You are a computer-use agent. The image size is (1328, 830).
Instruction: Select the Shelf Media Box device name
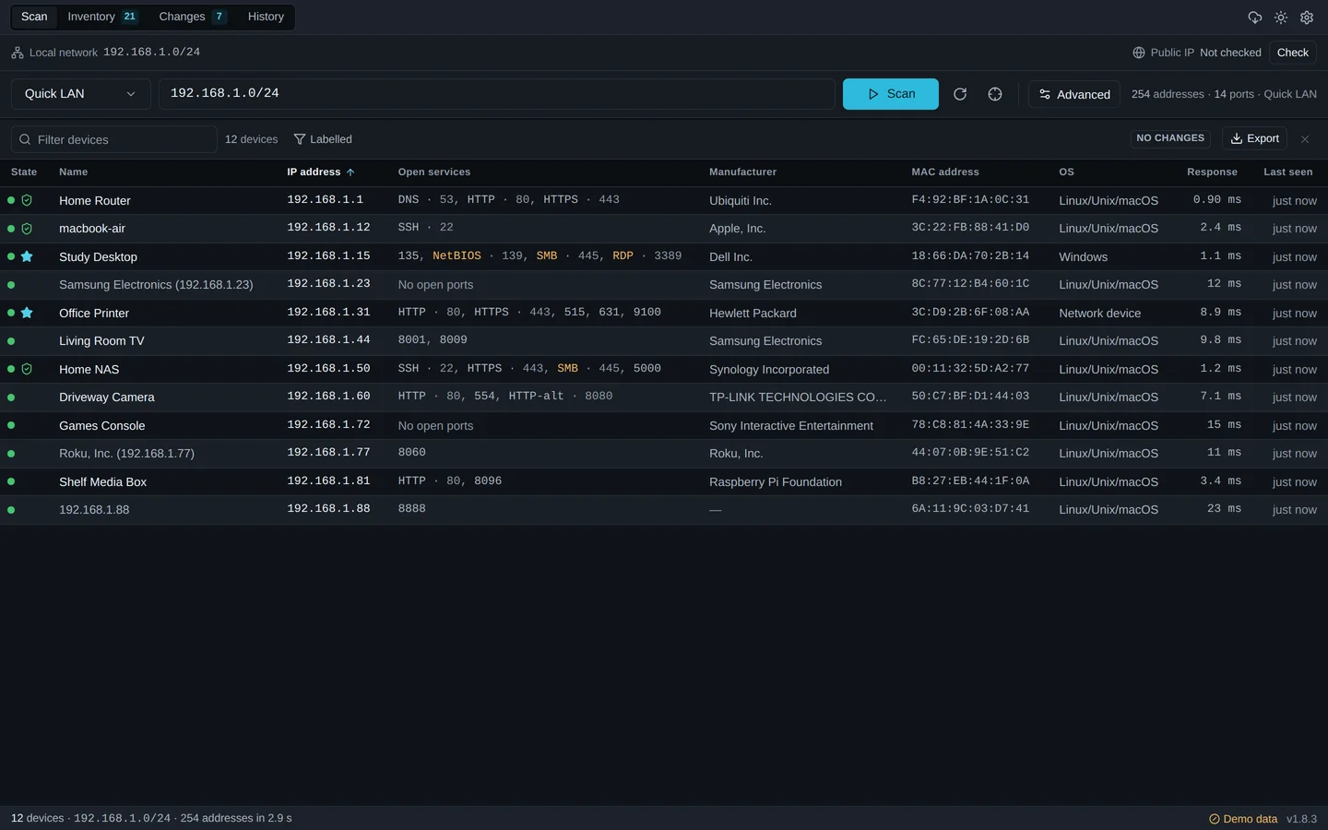103,482
